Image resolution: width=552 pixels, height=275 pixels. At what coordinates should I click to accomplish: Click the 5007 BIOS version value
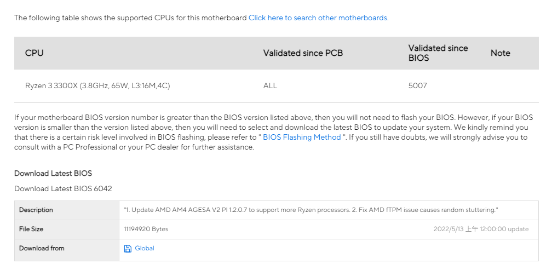click(417, 85)
